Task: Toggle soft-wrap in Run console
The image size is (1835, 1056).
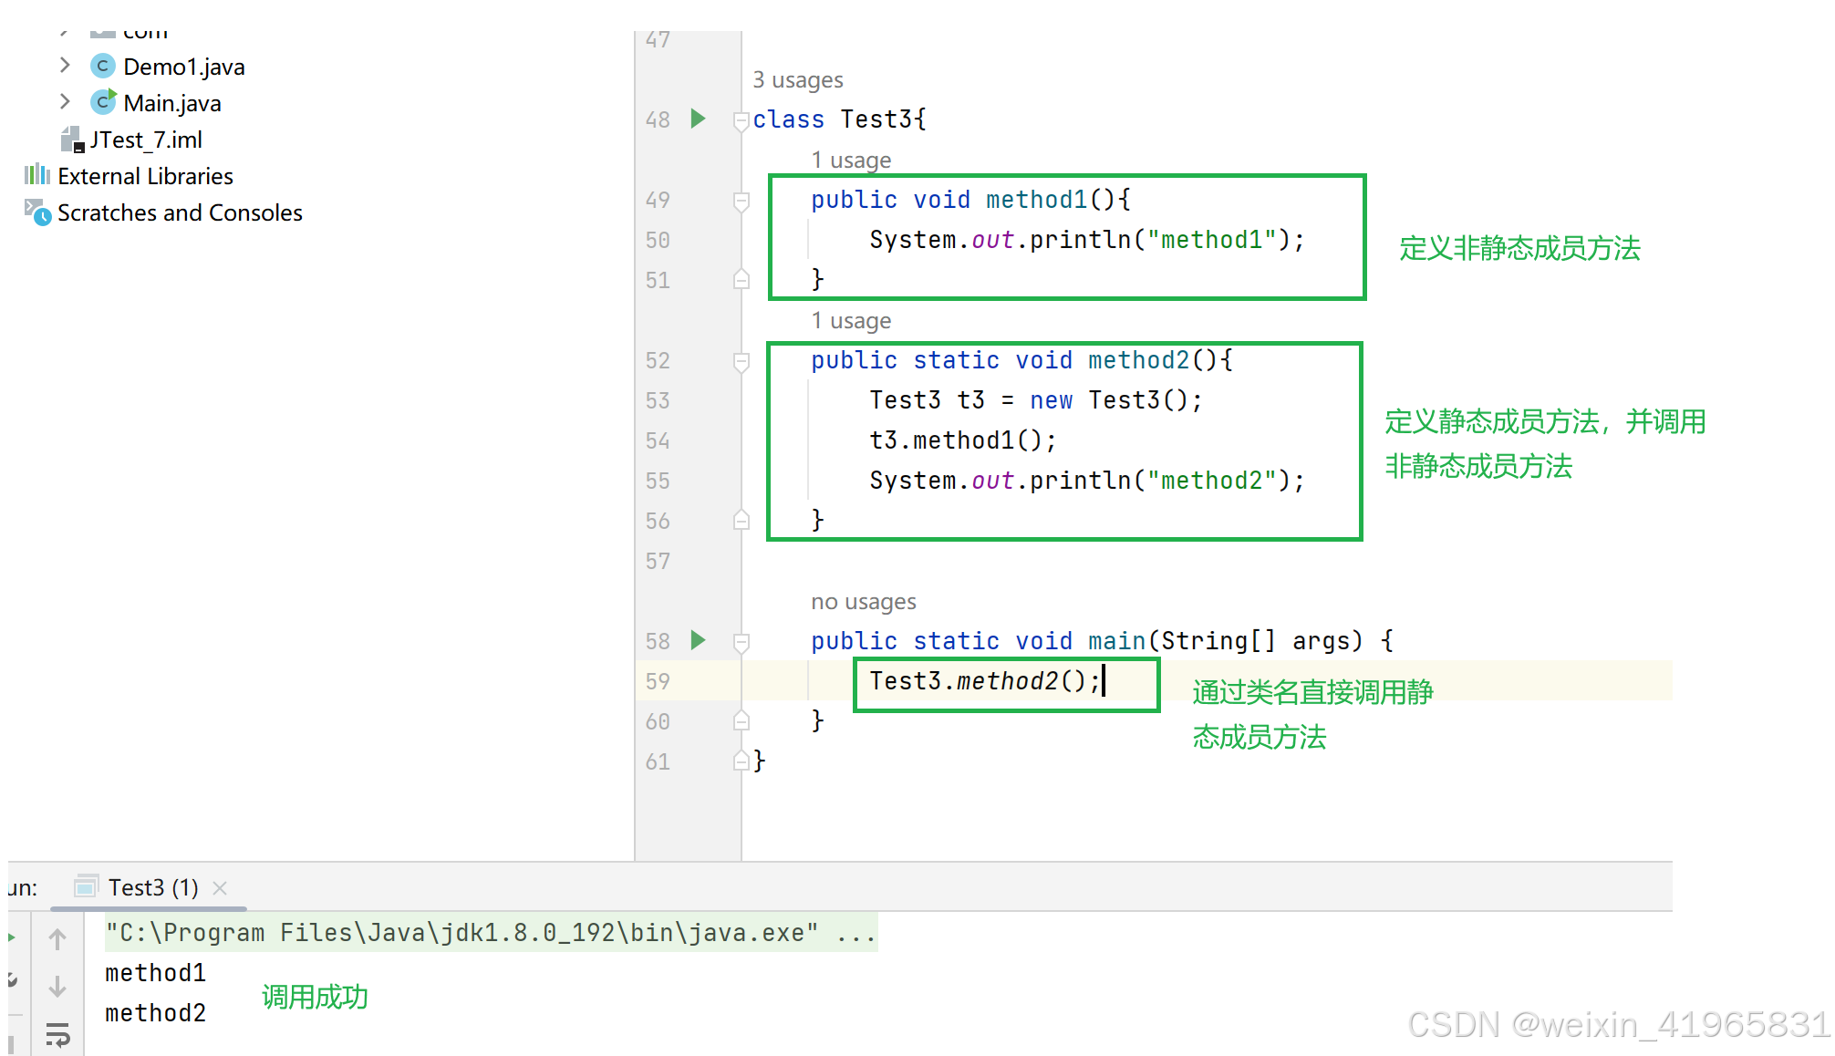Action: click(57, 1034)
